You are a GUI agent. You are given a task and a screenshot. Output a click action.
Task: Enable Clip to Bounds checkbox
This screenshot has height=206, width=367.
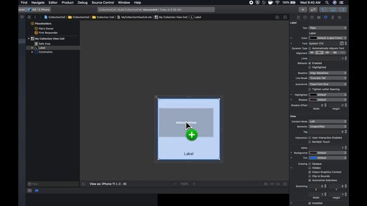pos(310,176)
